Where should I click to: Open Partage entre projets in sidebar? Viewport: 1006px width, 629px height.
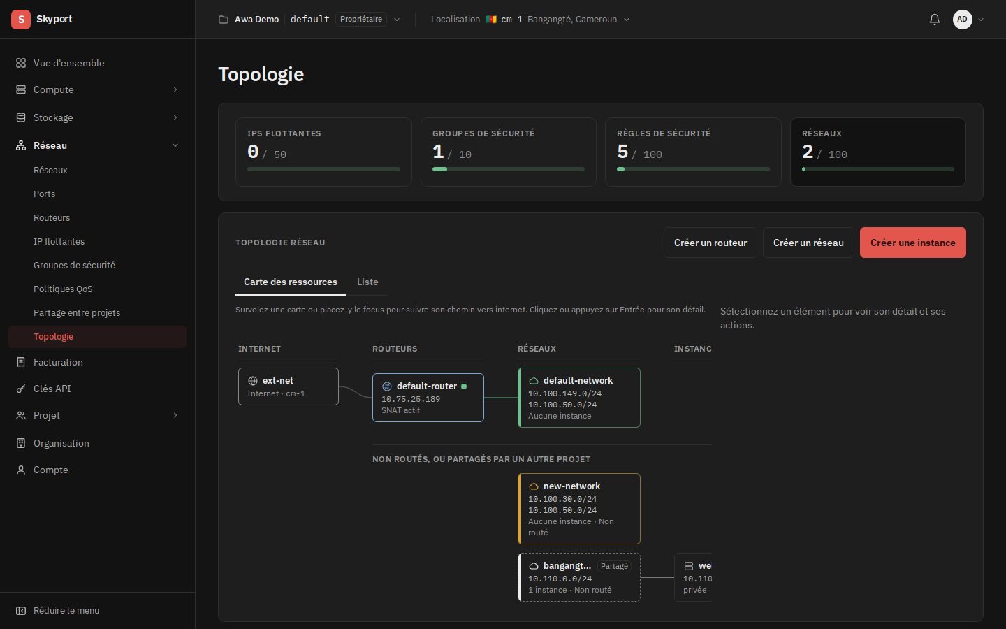click(77, 312)
